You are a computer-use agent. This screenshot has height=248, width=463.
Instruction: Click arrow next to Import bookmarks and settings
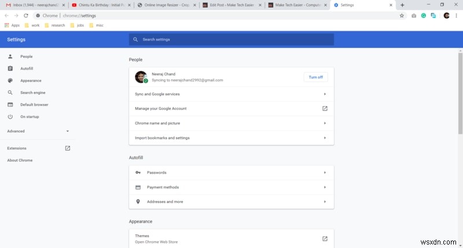pyautogui.click(x=325, y=138)
